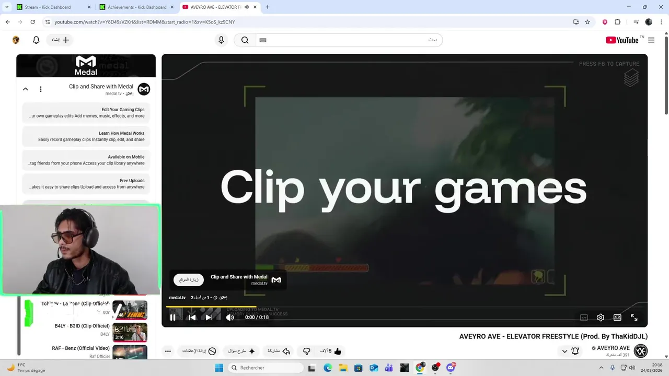The height and width of the screenshot is (376, 669).
Task: Dislike the video with thumbs down
Action: click(306, 351)
